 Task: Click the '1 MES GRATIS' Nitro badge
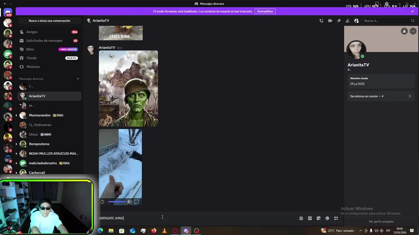(x=68, y=49)
